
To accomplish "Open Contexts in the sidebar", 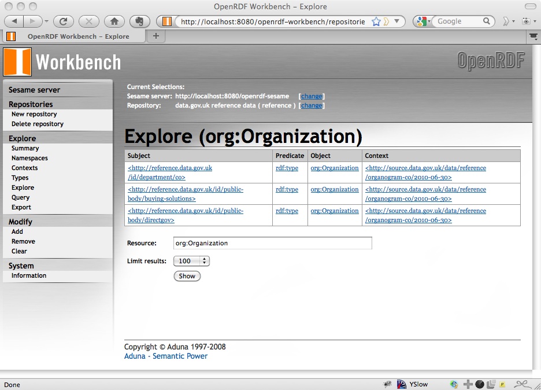I will (x=24, y=168).
